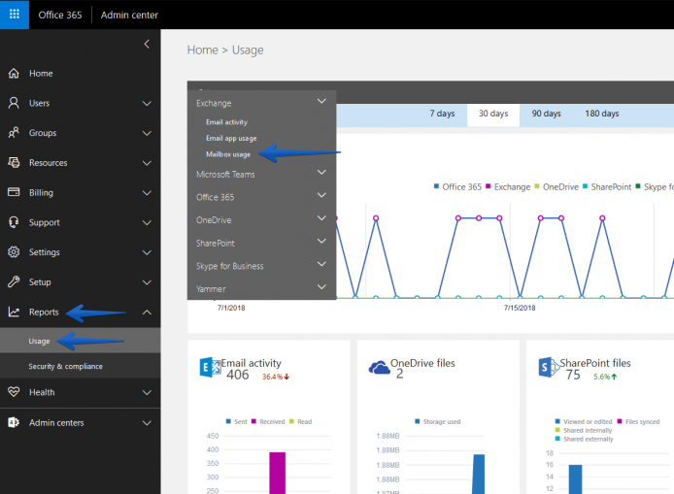Open the app launcher waffle icon

(x=15, y=15)
